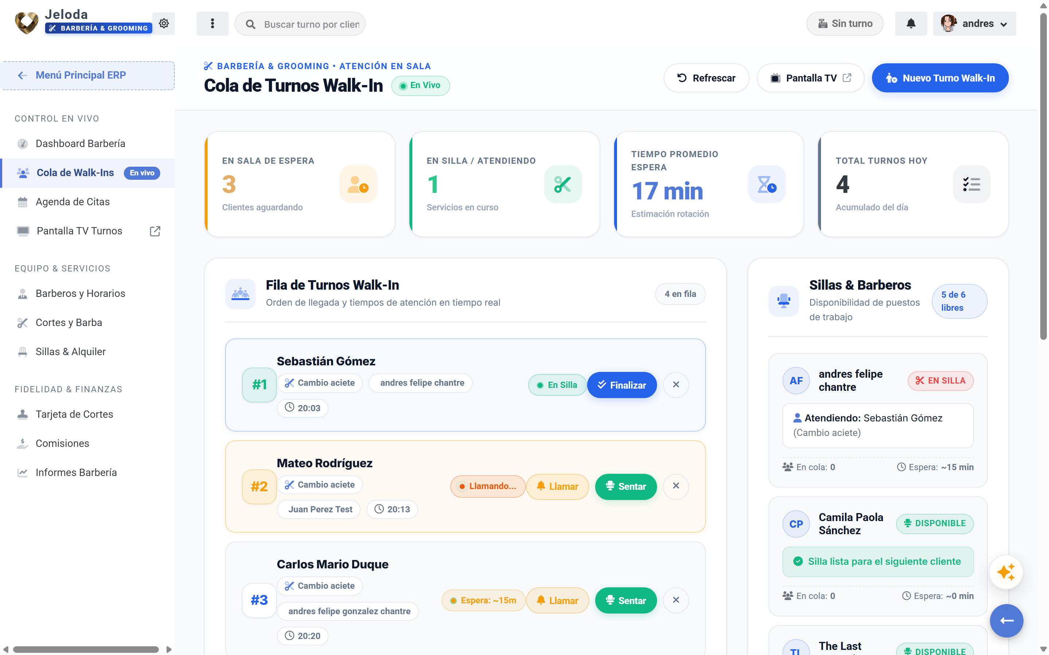1049x655 pixels.
Task: Click the CP barber avatar
Action: 796,524
